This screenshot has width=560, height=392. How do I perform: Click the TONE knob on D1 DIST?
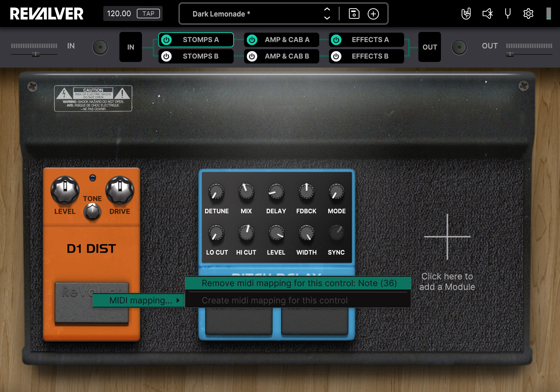click(92, 212)
